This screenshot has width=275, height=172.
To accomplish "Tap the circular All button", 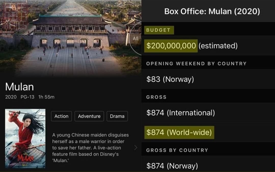I will [x=135, y=39].
